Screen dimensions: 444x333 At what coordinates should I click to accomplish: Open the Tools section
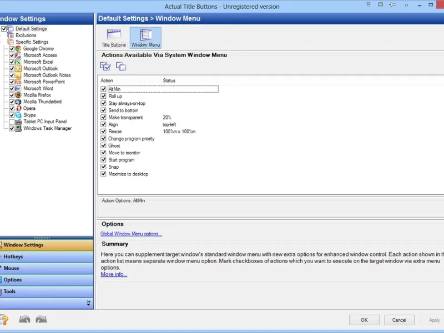click(x=10, y=291)
